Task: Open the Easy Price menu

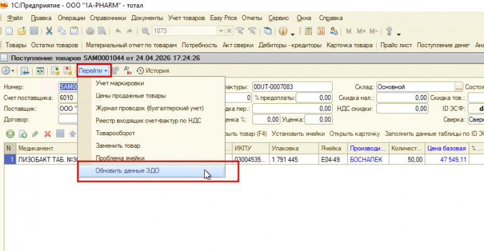Action: coord(224,18)
